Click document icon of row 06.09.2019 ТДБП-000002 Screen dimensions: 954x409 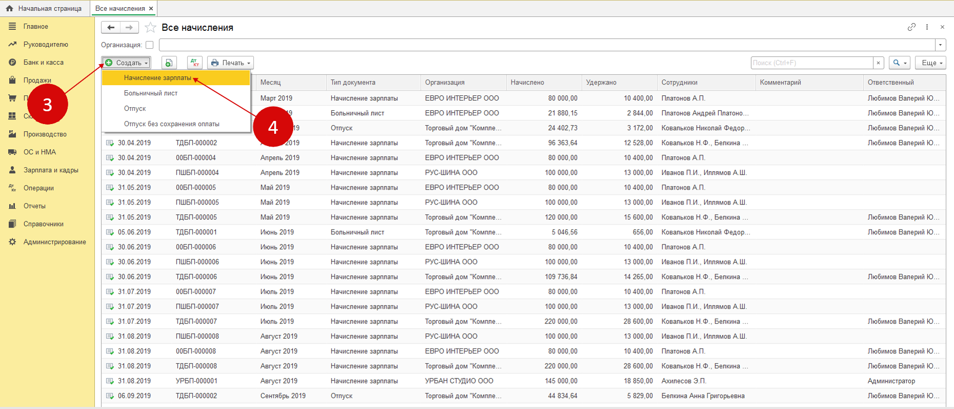tap(110, 396)
